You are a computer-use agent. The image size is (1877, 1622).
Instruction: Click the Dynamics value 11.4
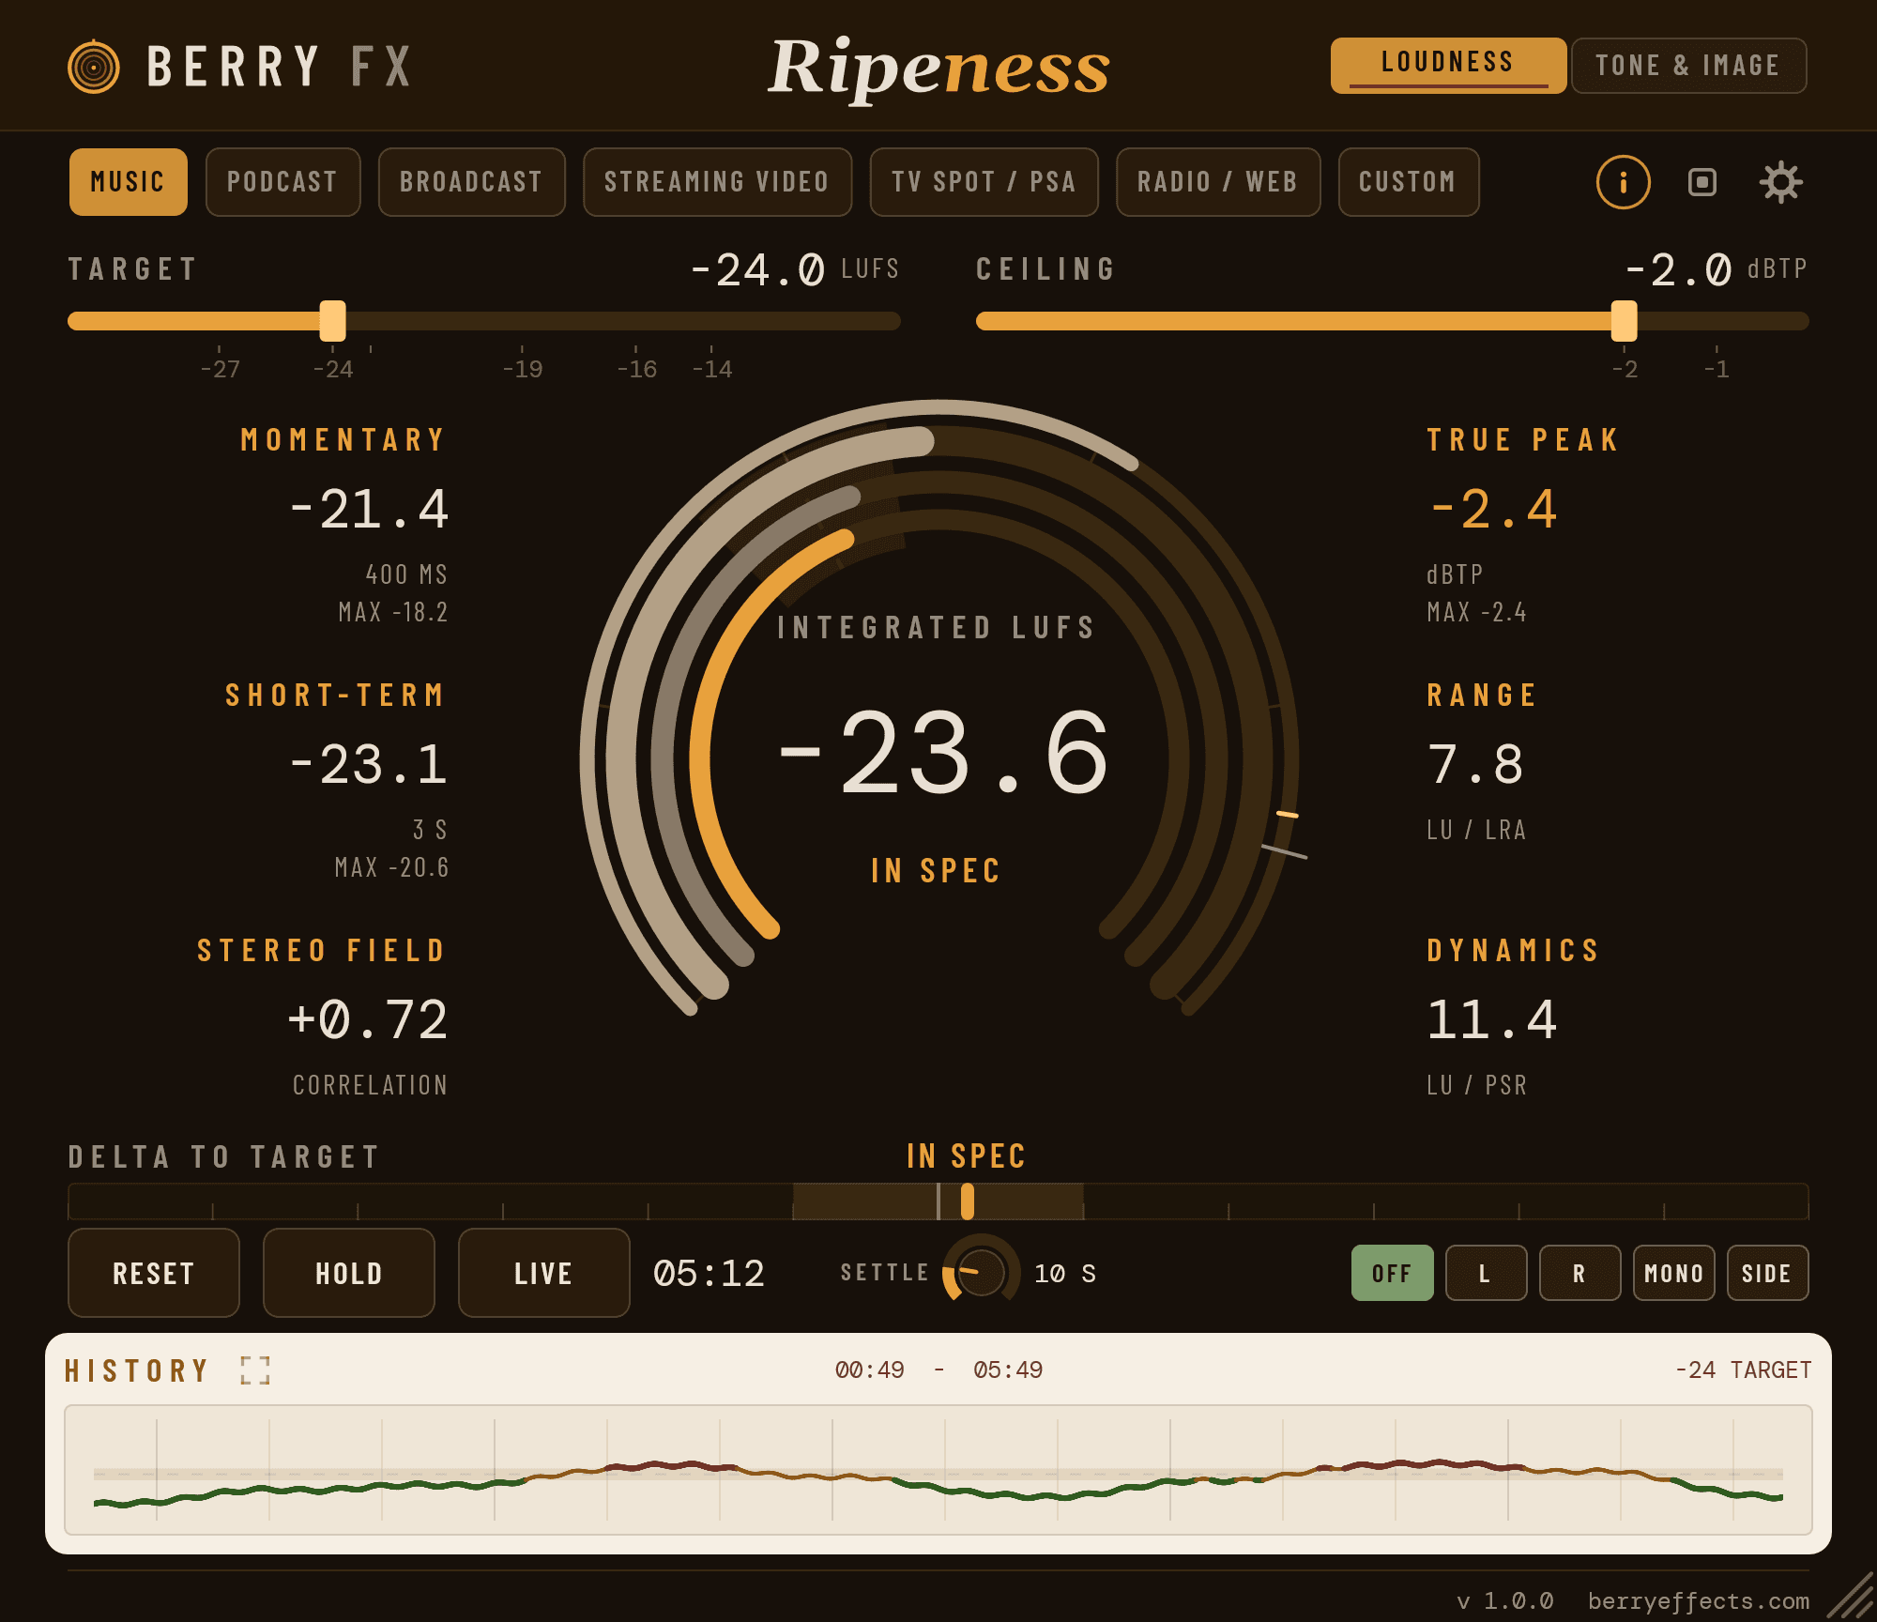click(1492, 1020)
